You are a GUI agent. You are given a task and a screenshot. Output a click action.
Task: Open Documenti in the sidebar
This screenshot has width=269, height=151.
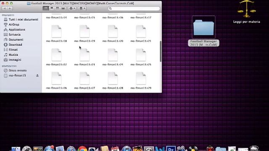coord(13,39)
